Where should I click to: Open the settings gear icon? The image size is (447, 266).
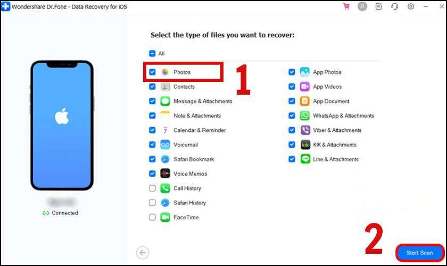pos(410,6)
